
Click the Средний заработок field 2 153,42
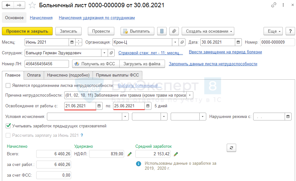(x=153, y=154)
